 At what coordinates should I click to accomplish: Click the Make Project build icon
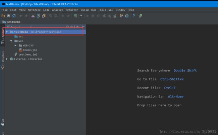pyautogui.click(x=75, y=16)
